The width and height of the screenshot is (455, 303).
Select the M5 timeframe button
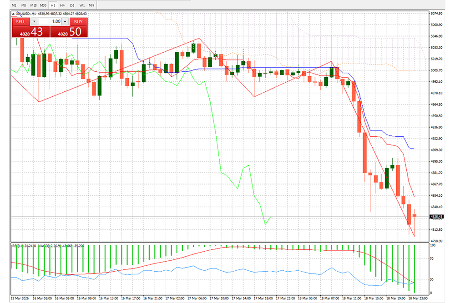pos(24,5)
